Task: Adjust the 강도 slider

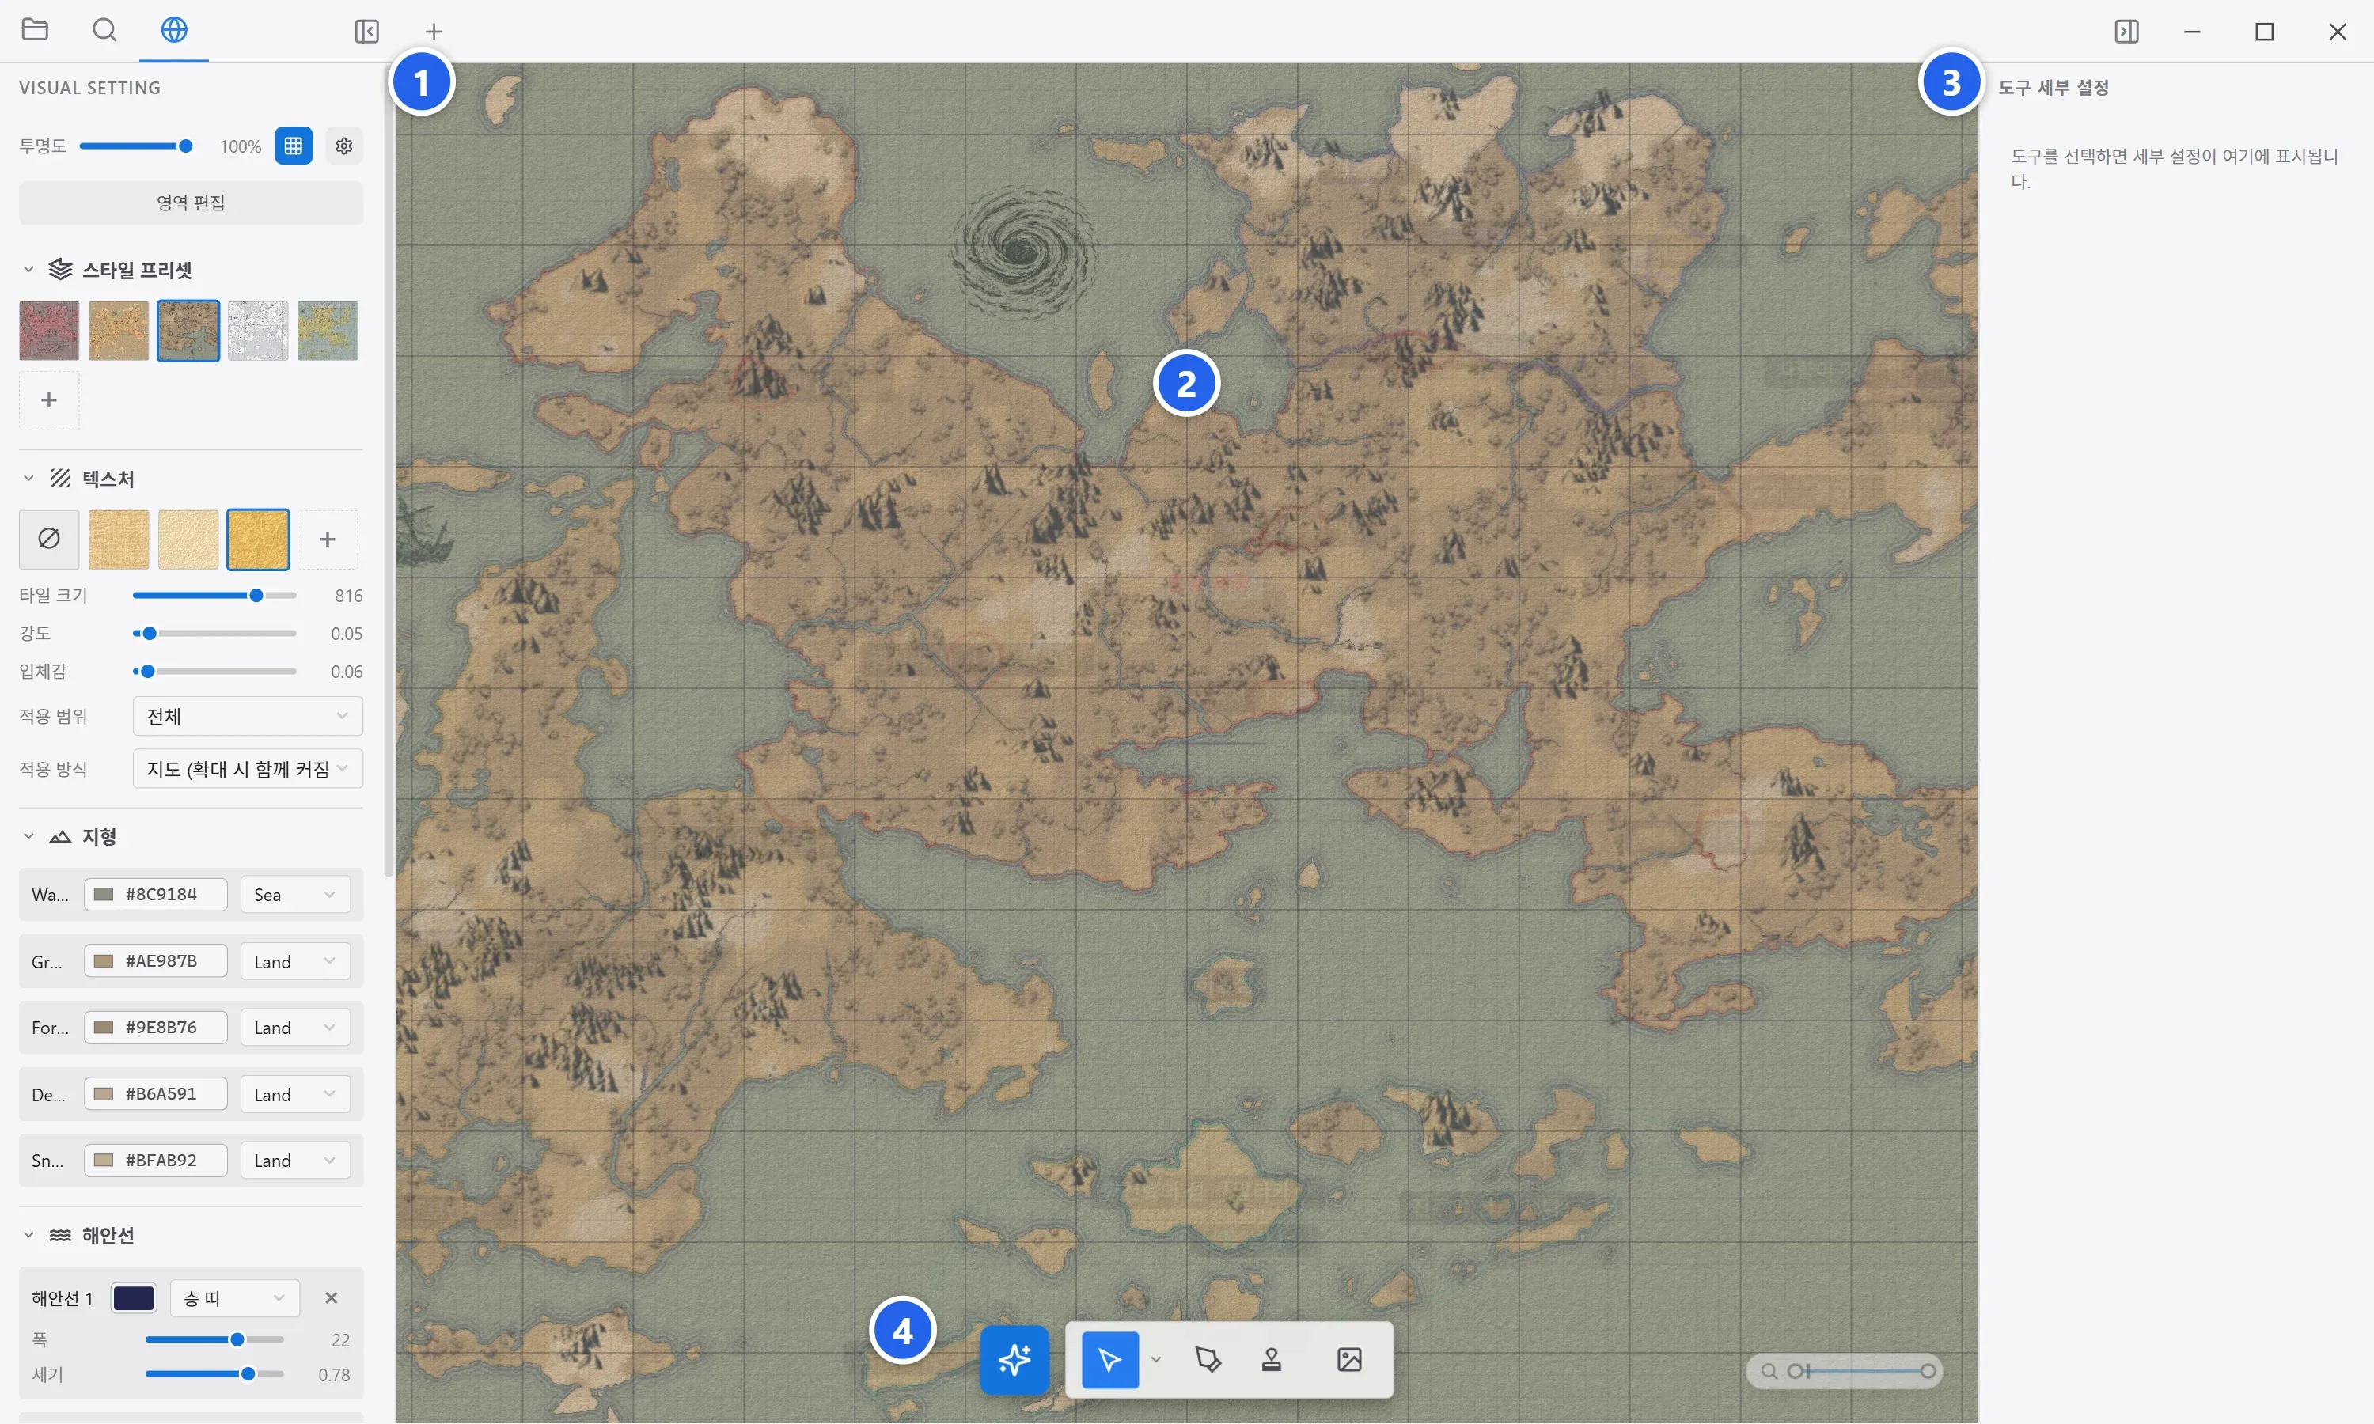Action: point(215,634)
